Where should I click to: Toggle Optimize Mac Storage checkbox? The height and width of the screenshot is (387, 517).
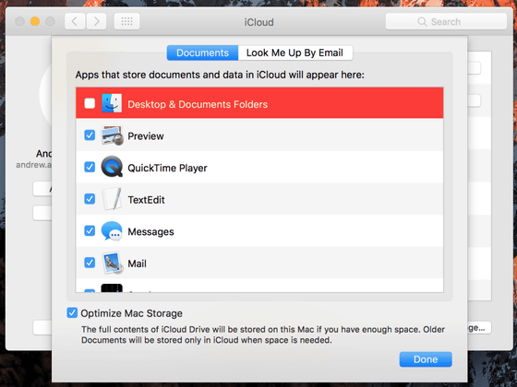(x=72, y=312)
